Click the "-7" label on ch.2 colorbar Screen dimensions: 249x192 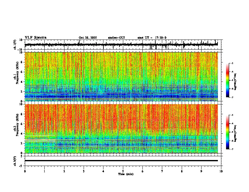pos(232,149)
